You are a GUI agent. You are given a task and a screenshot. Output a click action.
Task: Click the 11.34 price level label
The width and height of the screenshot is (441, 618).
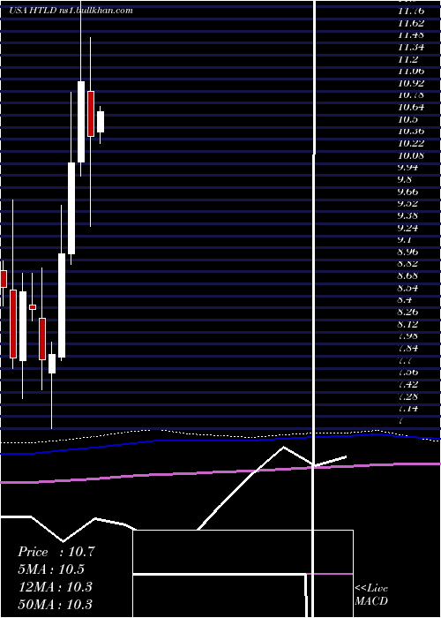(x=411, y=48)
